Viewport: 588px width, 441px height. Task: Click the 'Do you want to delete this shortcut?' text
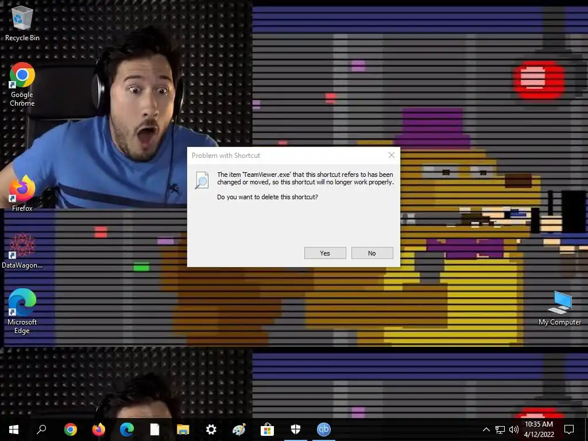pyautogui.click(x=268, y=197)
